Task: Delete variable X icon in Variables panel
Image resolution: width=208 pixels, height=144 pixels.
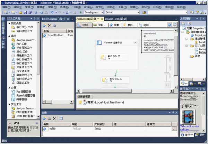Action: pos(54,118)
